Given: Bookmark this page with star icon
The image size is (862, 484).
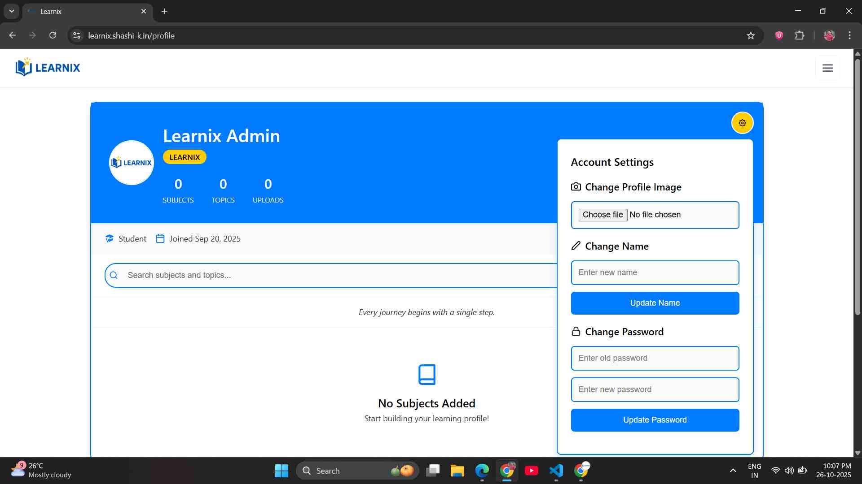Looking at the screenshot, I should (x=751, y=35).
